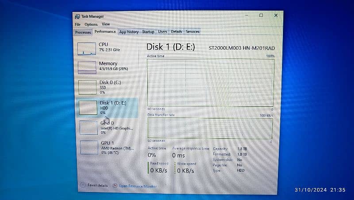Select the CPU mini graph thumbnail
Image resolution: width=354 pixels, height=200 pixels.
click(87, 48)
